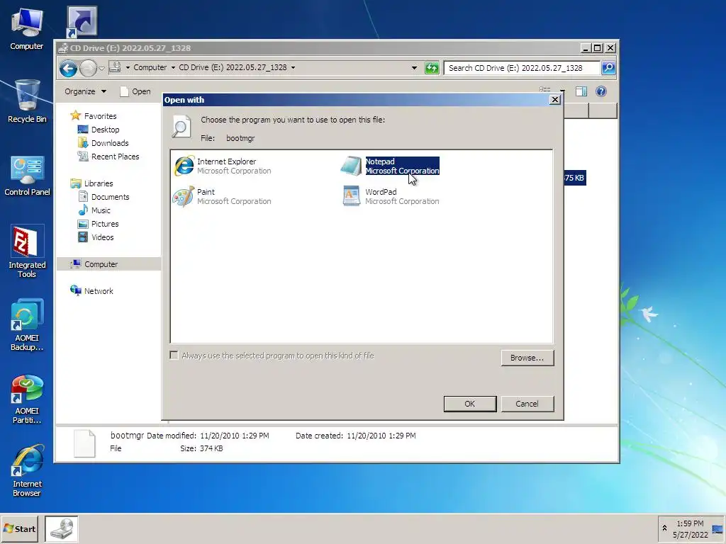Select the AOMEI Partition desktop shortcut
726x544 pixels.
27,399
